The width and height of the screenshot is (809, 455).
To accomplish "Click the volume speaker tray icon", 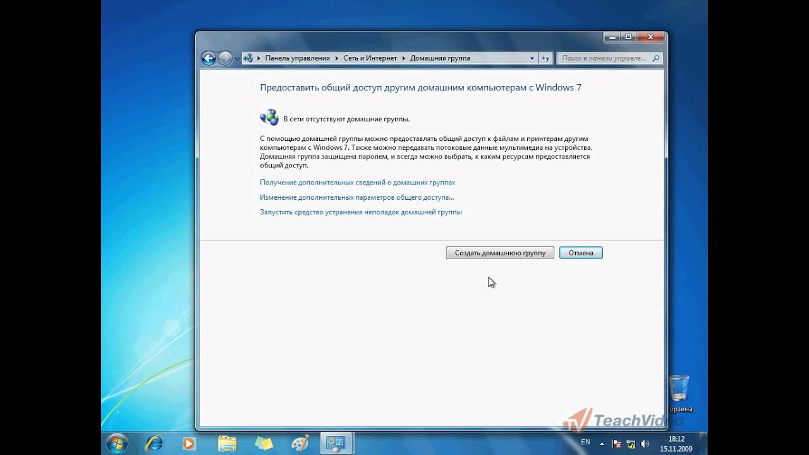I will point(645,444).
